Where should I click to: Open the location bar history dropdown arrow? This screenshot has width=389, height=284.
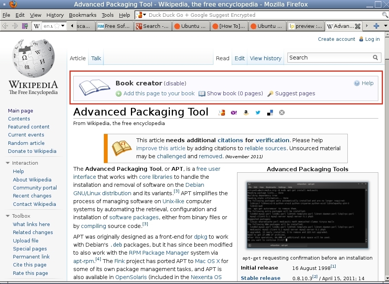tap(63, 26)
